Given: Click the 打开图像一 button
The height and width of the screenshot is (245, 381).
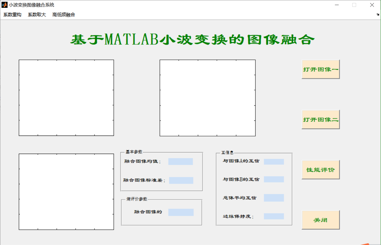Looking at the screenshot, I should click(x=320, y=69).
